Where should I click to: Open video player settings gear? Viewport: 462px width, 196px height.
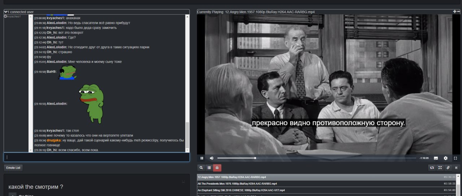(x=445, y=158)
